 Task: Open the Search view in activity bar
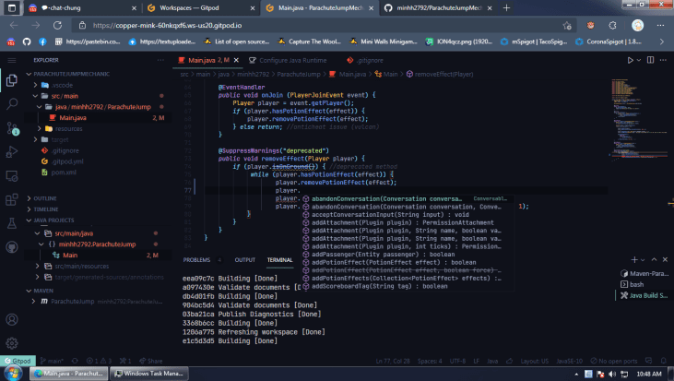point(12,104)
